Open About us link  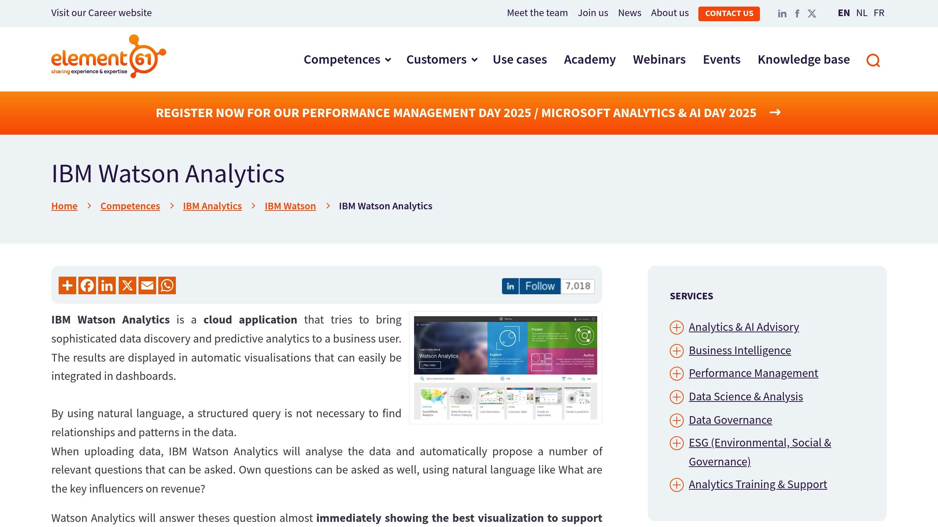click(670, 13)
